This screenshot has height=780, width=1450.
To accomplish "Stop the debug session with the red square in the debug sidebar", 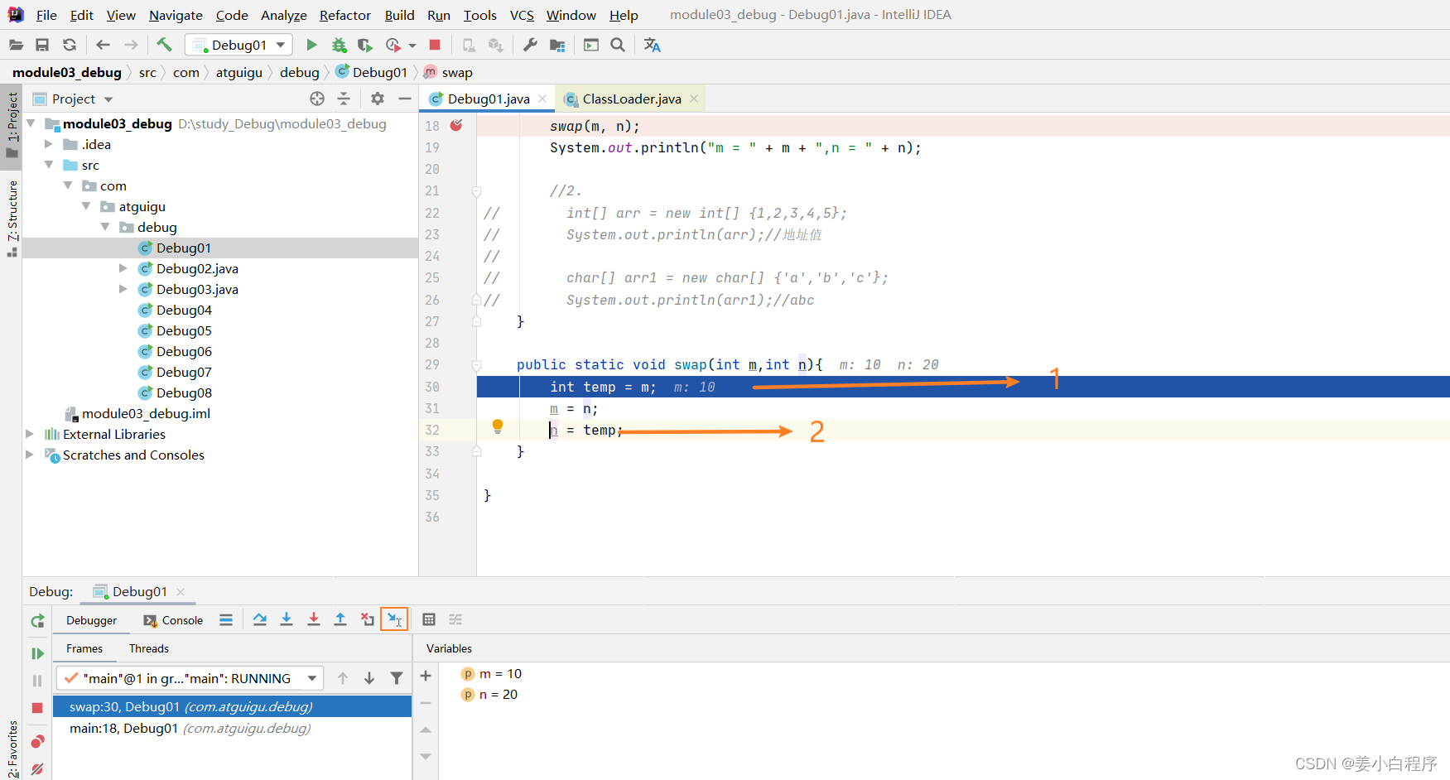I will [x=37, y=708].
